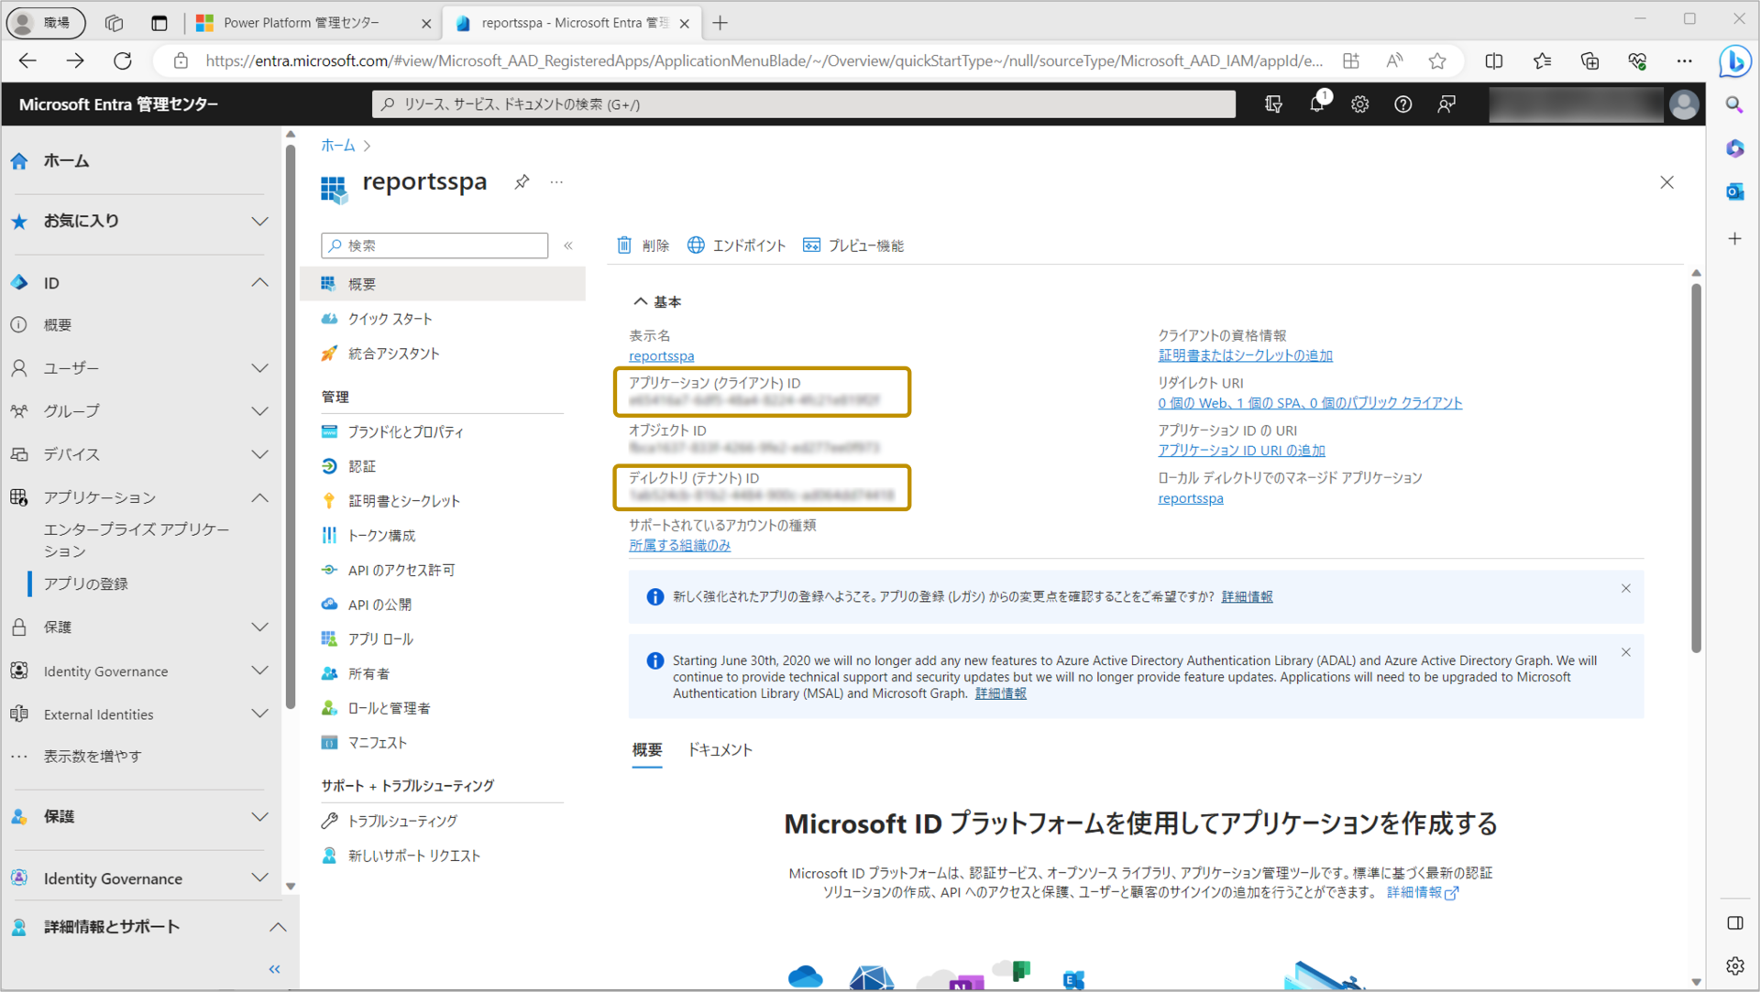
Task: Select 概要 in the resource menu
Action: click(443, 284)
